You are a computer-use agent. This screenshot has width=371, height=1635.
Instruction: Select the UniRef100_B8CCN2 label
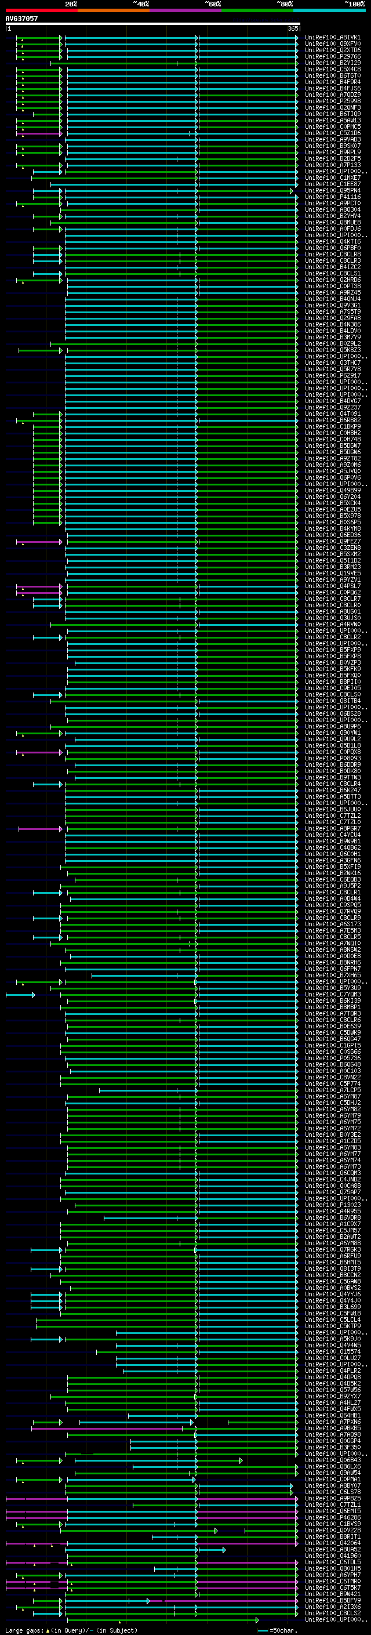(333, 1275)
